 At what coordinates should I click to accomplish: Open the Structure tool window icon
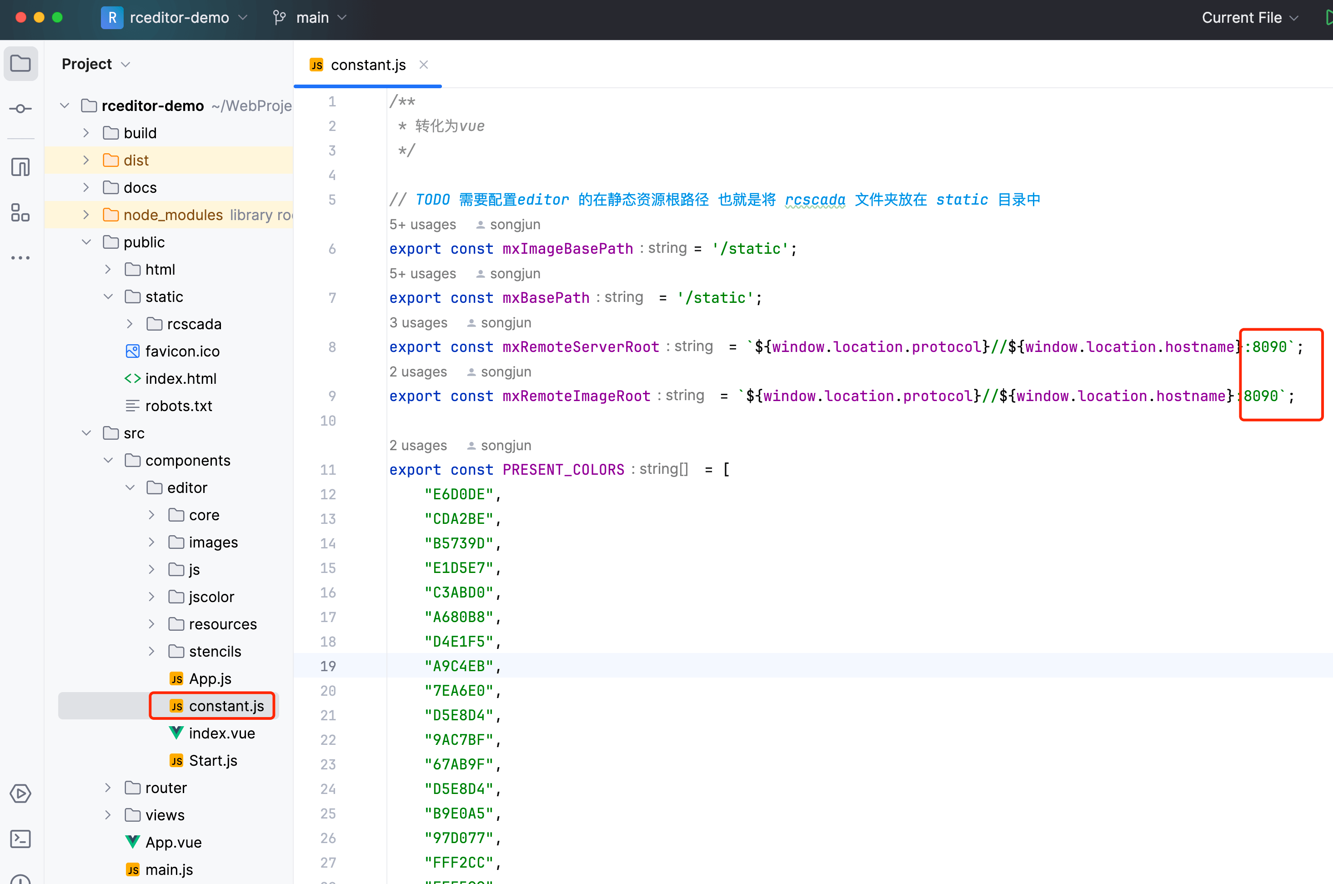[21, 213]
